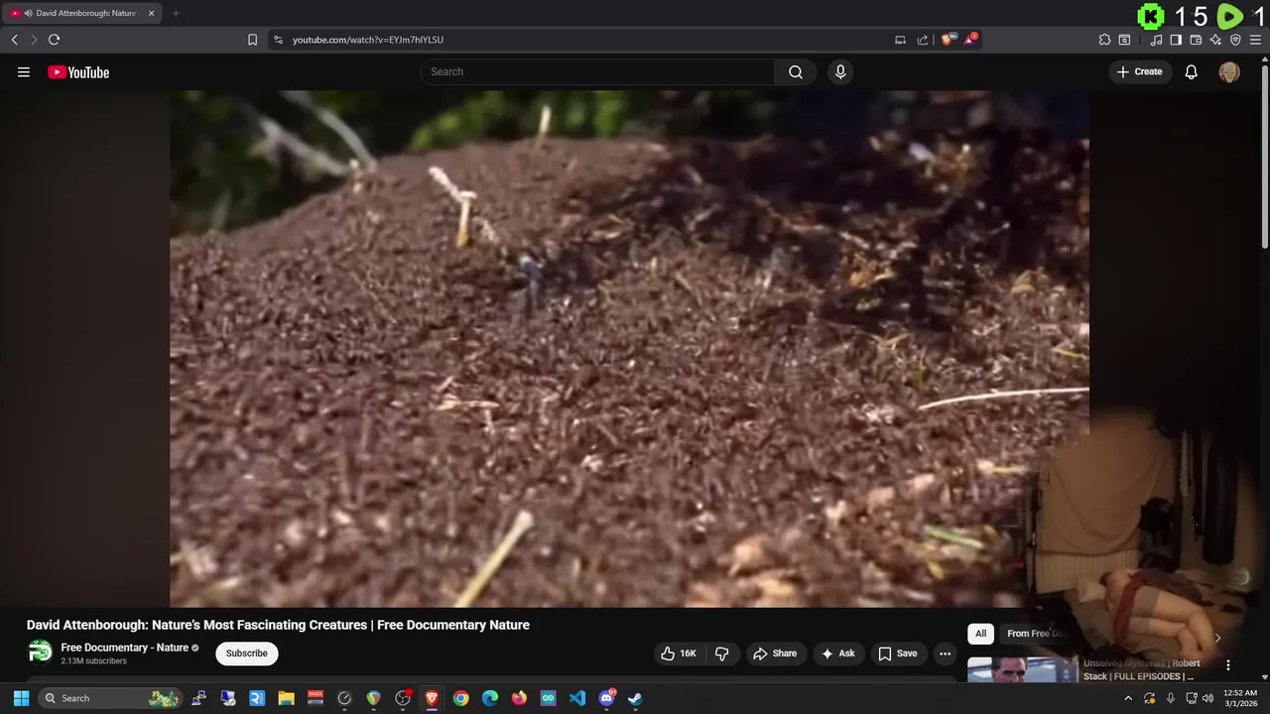
Task: Click the video title text
Action: pyautogui.click(x=278, y=625)
